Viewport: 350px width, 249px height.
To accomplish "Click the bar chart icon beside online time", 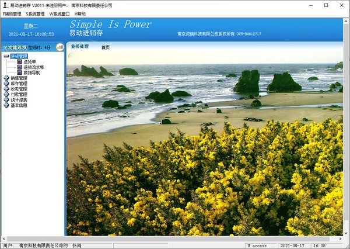I will point(59,47).
